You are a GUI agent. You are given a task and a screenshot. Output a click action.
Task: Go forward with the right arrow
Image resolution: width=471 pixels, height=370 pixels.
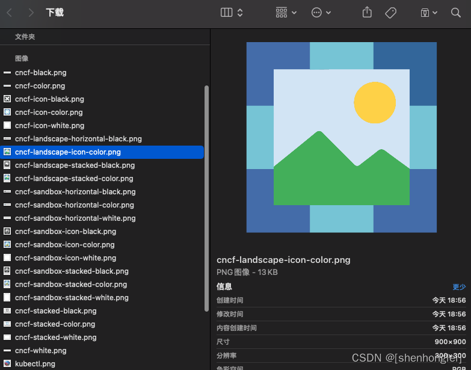coord(31,13)
